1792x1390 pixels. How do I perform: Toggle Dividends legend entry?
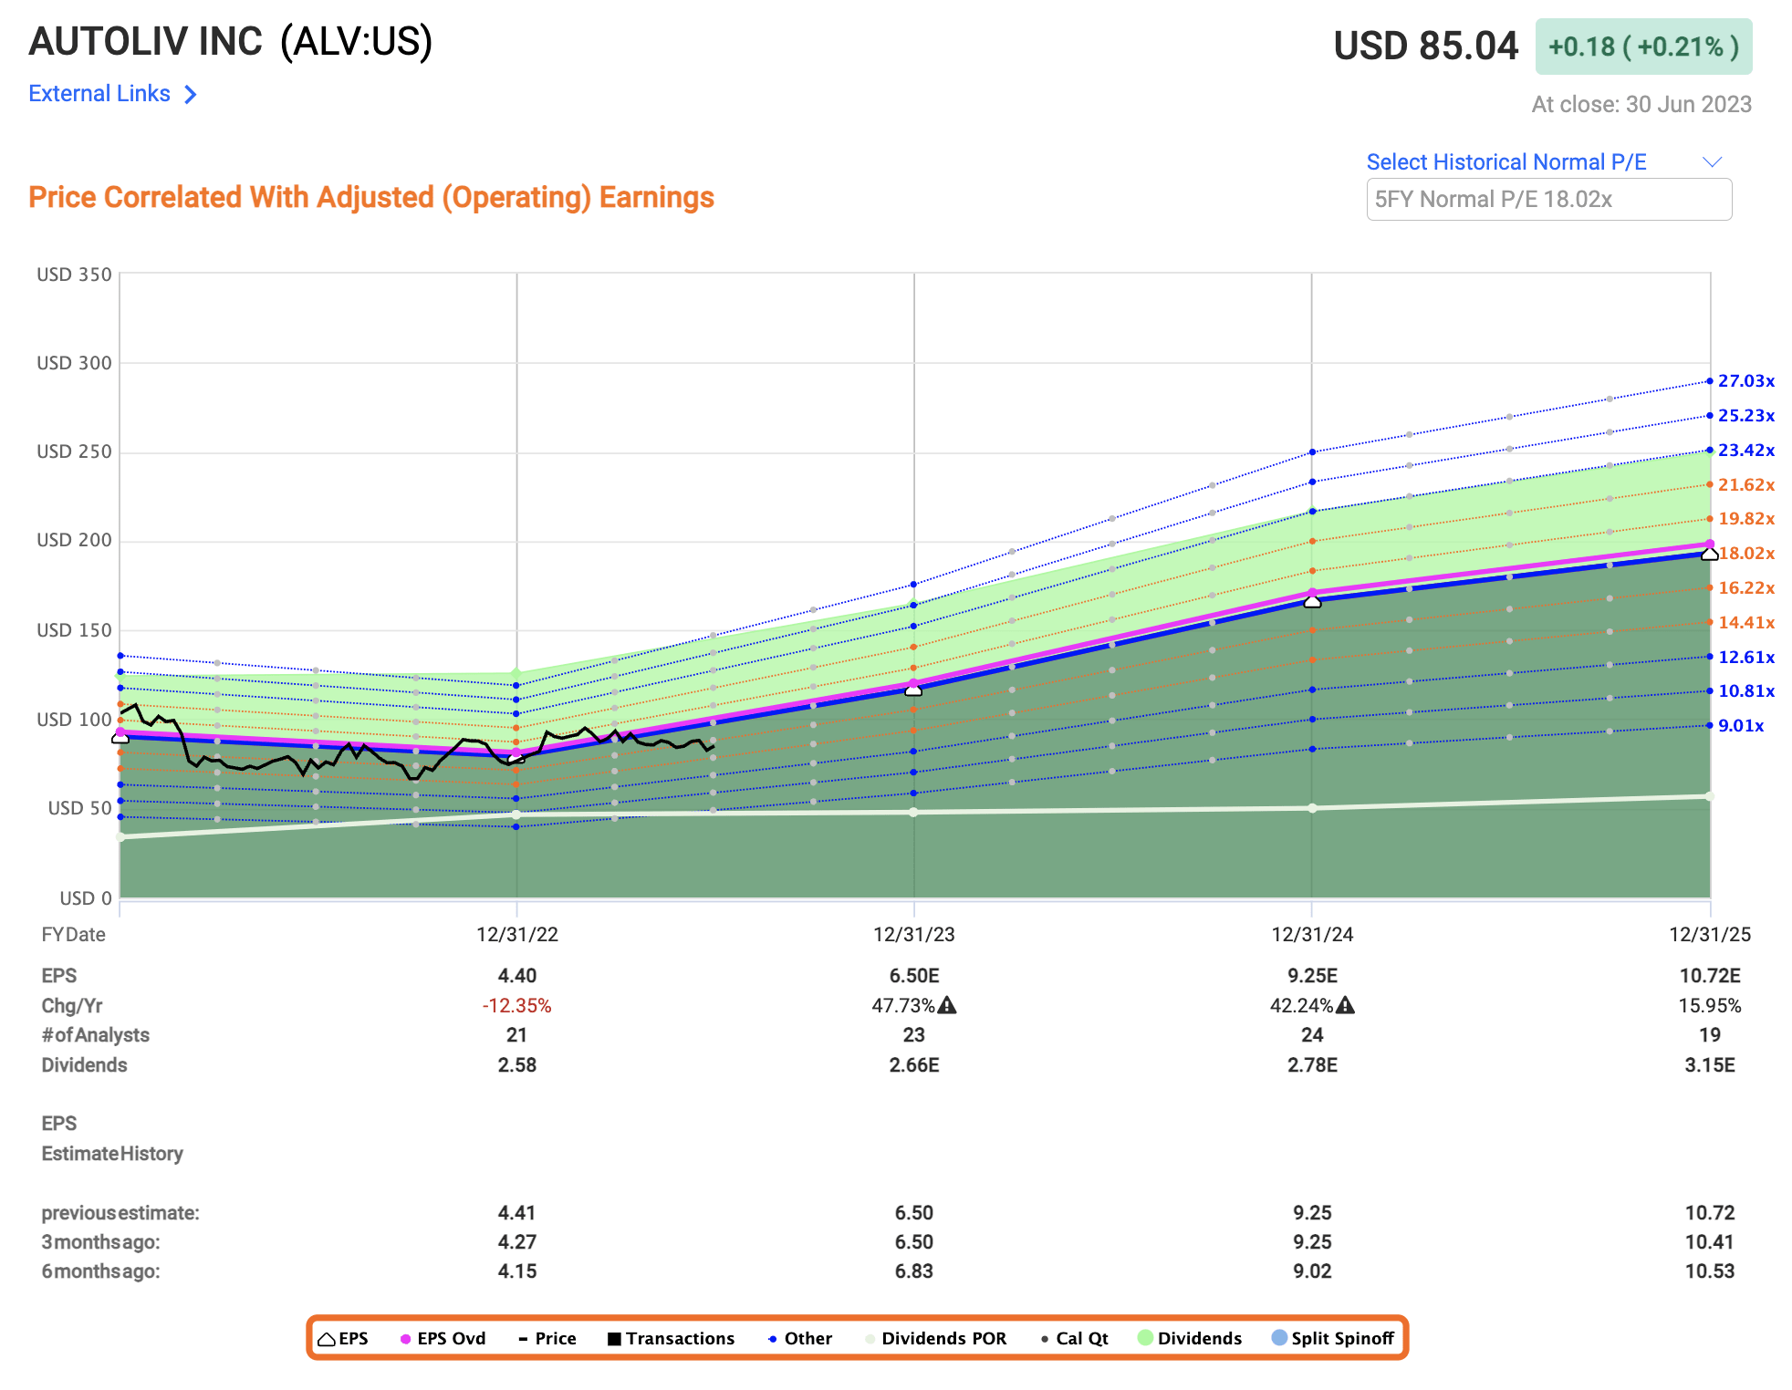coord(1190,1339)
